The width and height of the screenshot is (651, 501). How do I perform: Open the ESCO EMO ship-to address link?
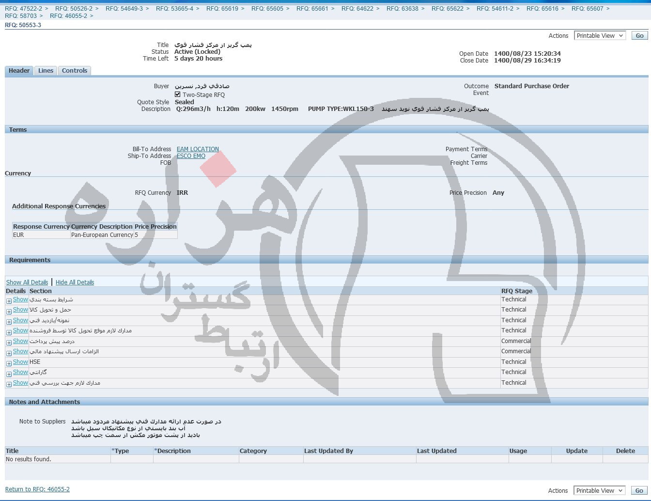pos(191,156)
